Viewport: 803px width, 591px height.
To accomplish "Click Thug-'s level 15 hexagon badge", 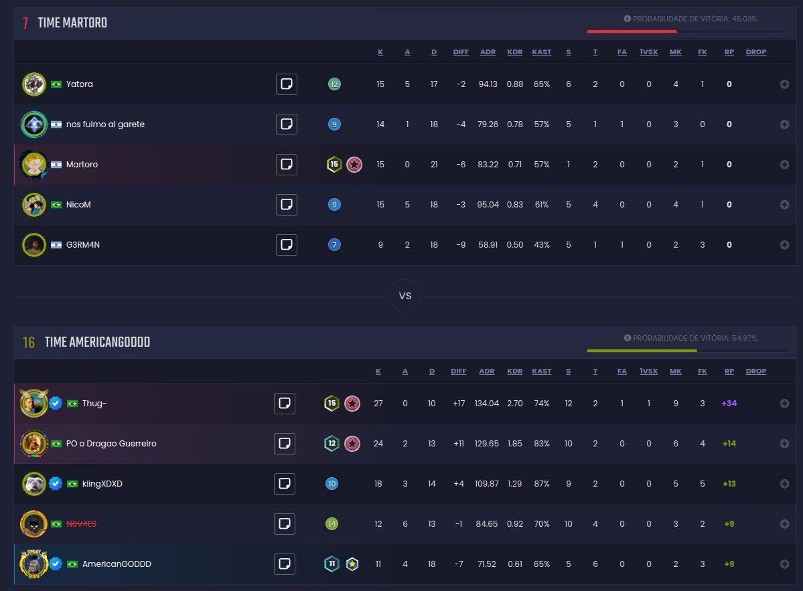I will (x=334, y=403).
